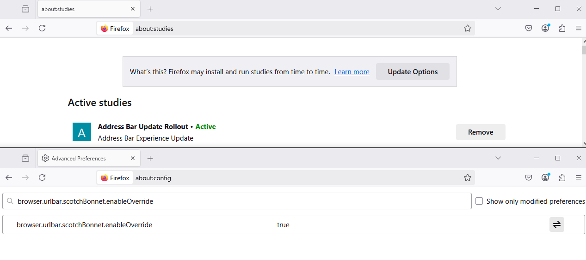Image resolution: width=586 pixels, height=260 pixels.
Task: Open Firefox View icon in about:studies window
Action: point(25,9)
